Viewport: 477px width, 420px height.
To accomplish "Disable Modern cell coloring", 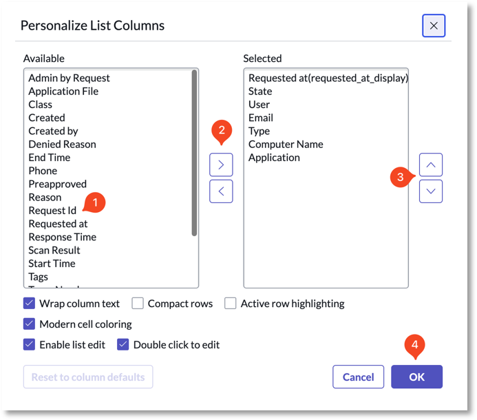I will pos(29,324).
